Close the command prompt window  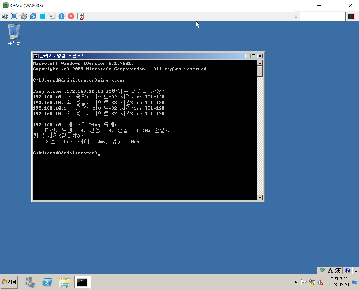[x=260, y=56]
